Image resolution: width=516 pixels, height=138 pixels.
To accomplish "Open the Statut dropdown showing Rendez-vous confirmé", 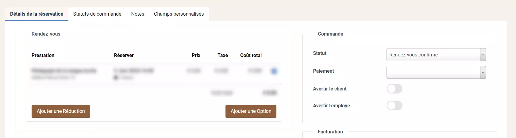I will [436, 55].
